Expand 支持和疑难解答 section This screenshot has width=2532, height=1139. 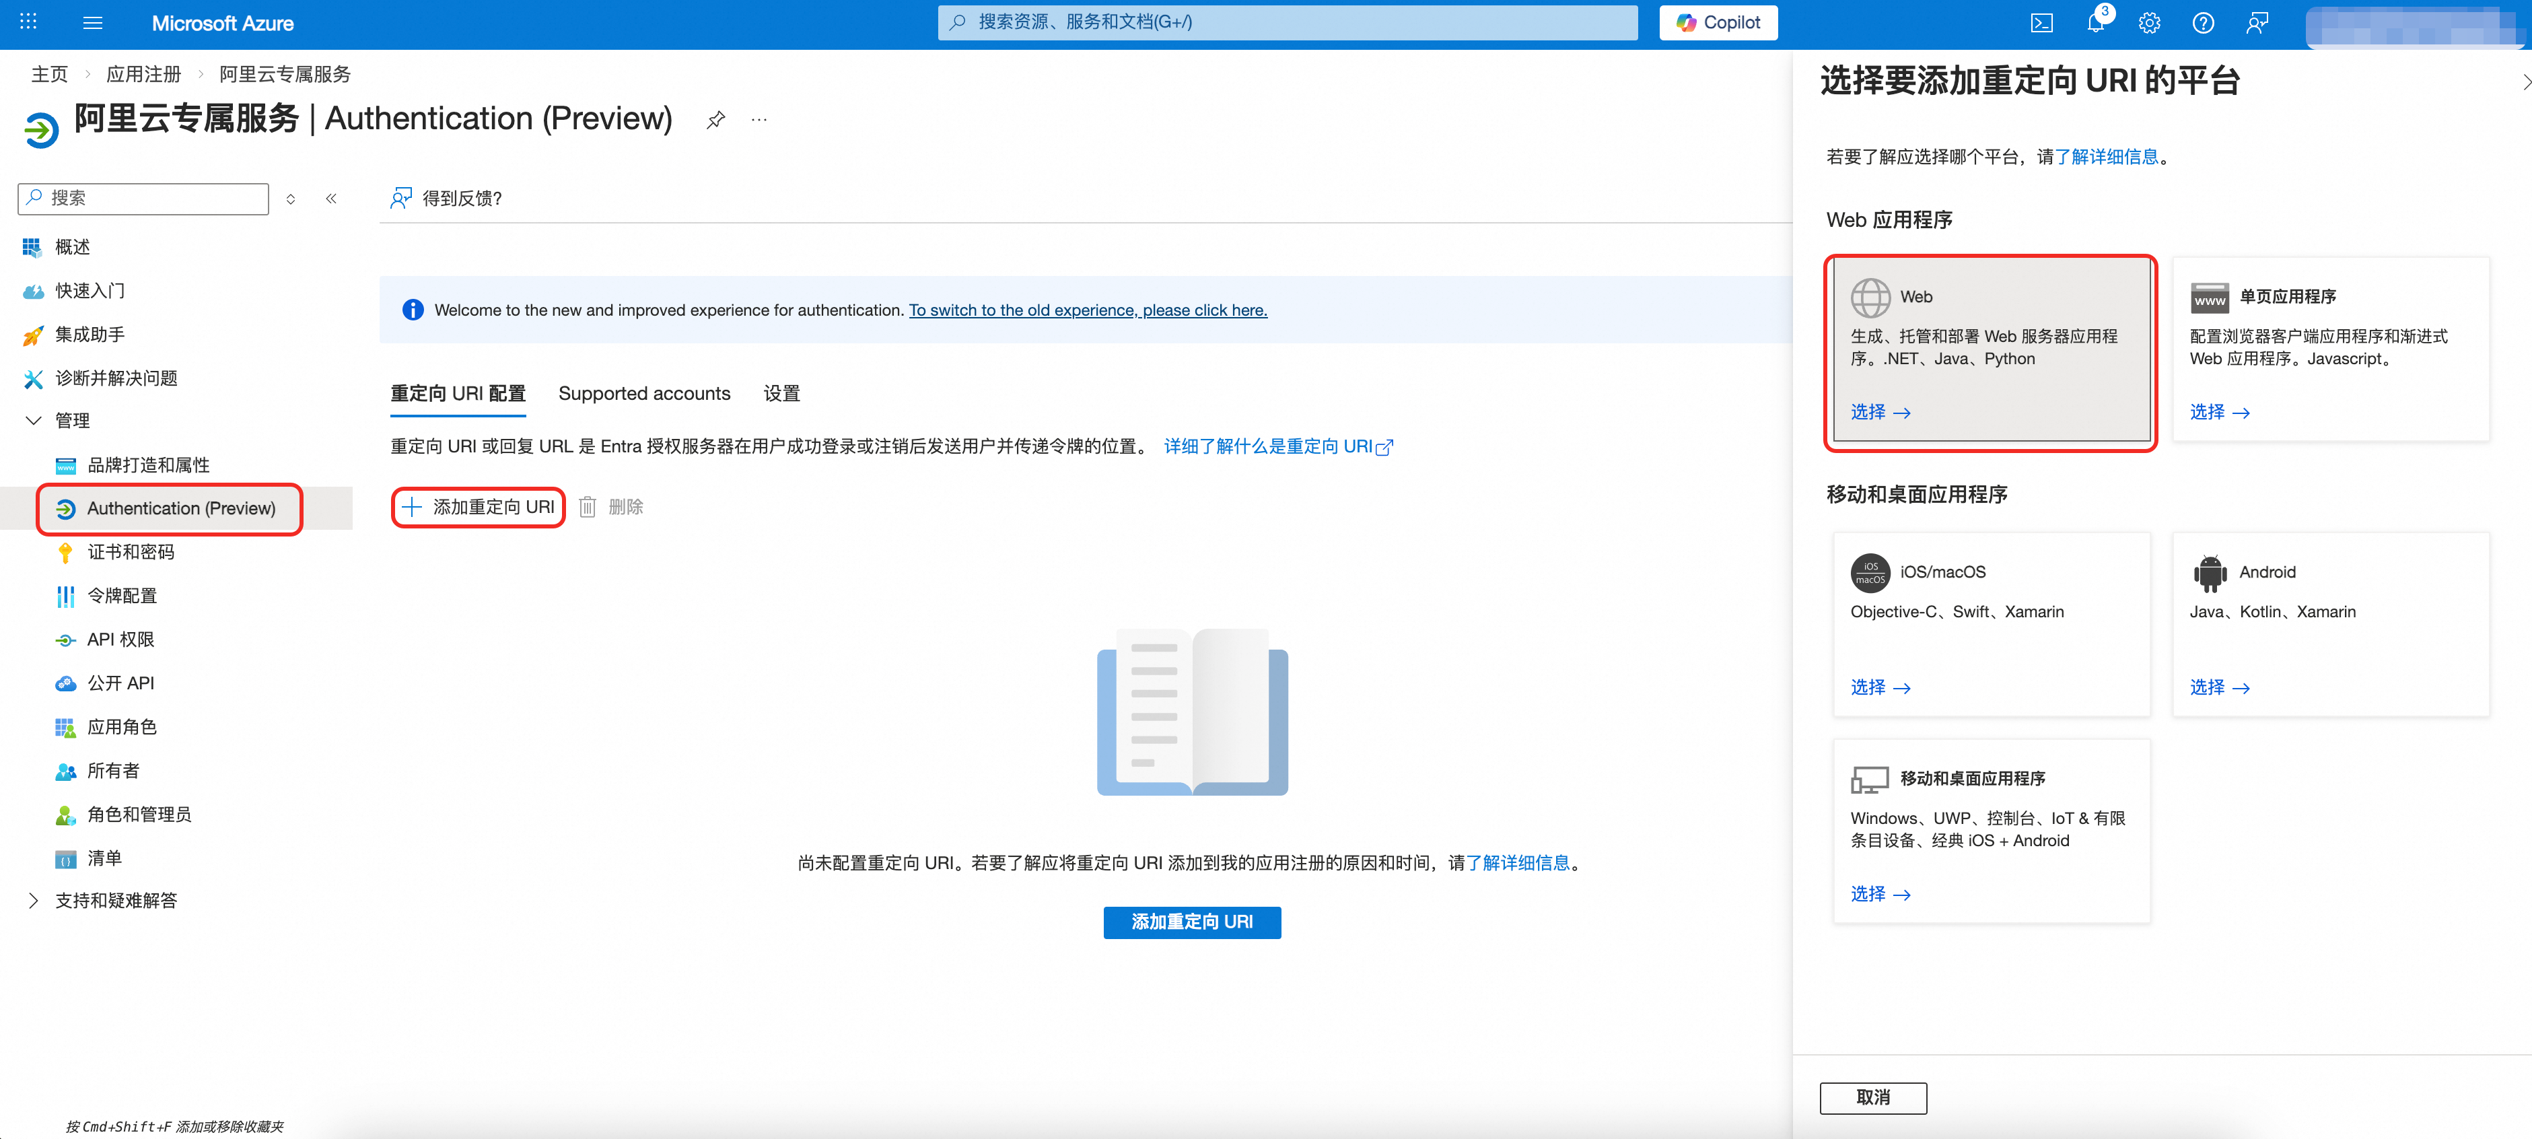[x=34, y=900]
